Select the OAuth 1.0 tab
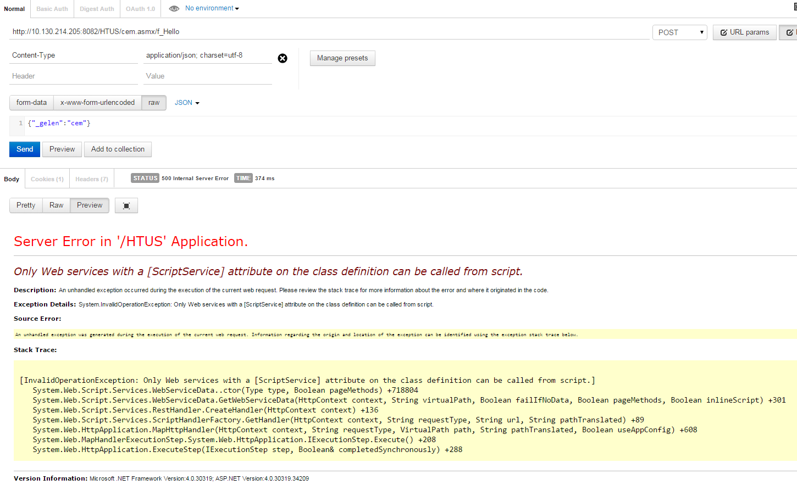The height and width of the screenshot is (485, 797). (x=140, y=9)
